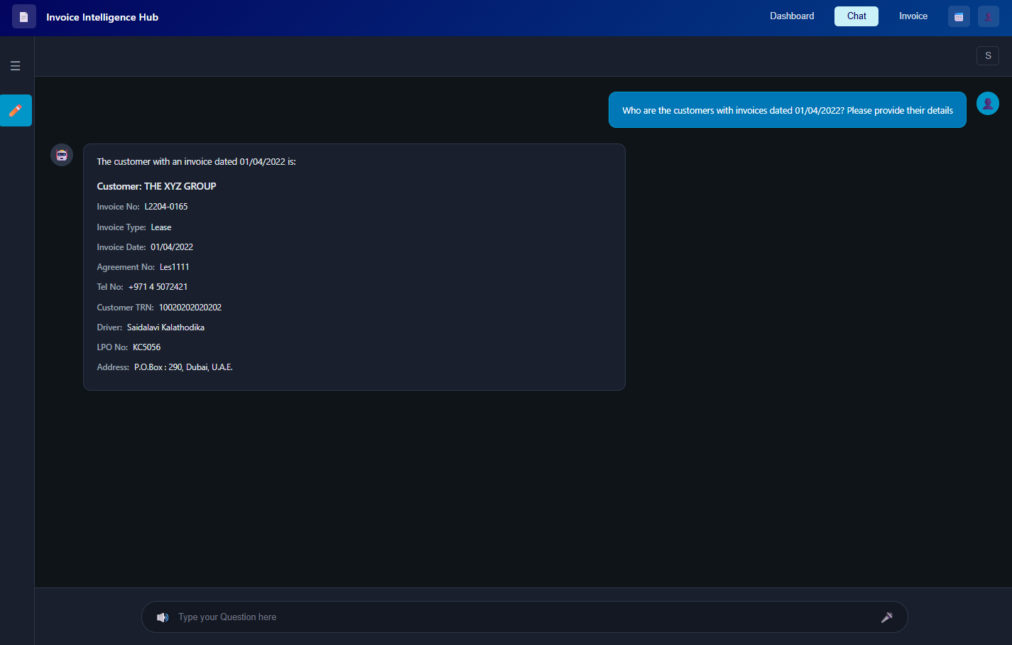Screen dimensions: 1012x645
Task: Select the customer name THE XYZ GROUP
Action: tap(156, 185)
